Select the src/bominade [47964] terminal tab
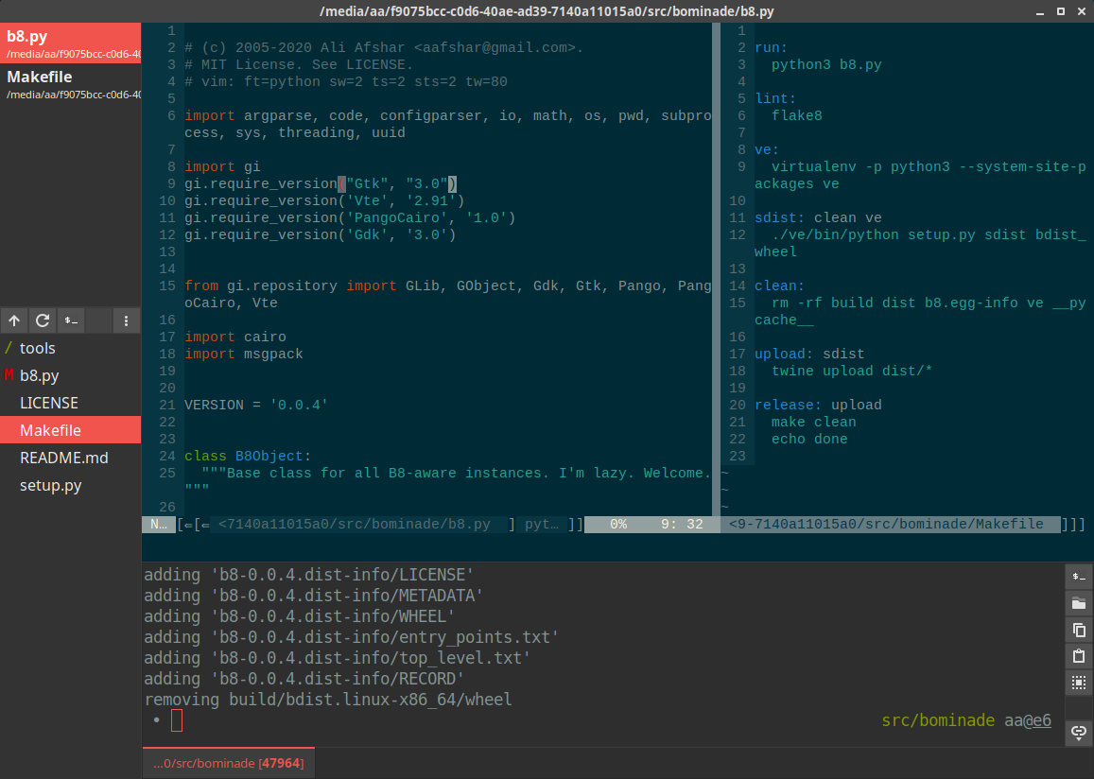Viewport: 1094px width, 779px height. (229, 763)
